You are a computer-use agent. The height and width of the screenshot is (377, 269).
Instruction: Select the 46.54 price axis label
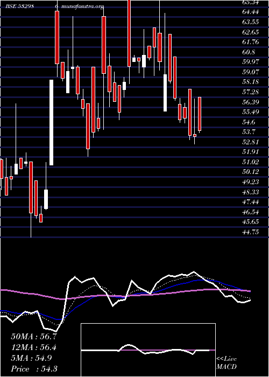point(251,212)
